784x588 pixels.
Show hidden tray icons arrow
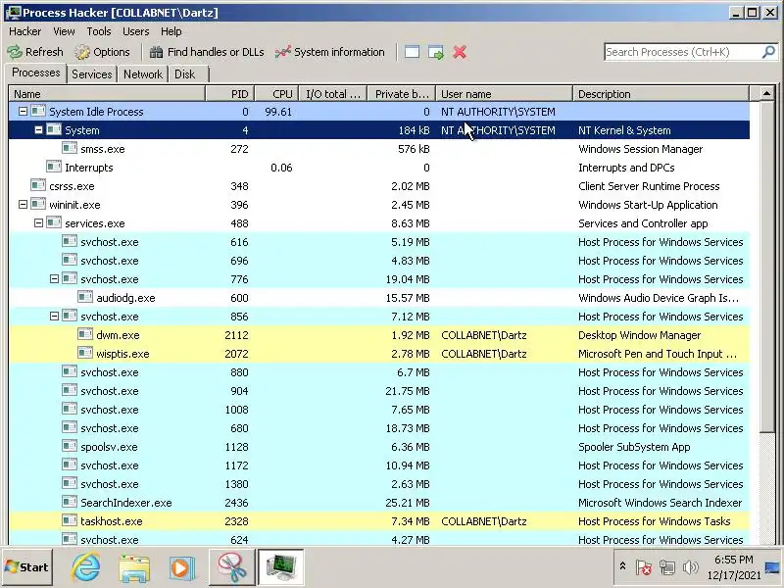pyautogui.click(x=622, y=566)
